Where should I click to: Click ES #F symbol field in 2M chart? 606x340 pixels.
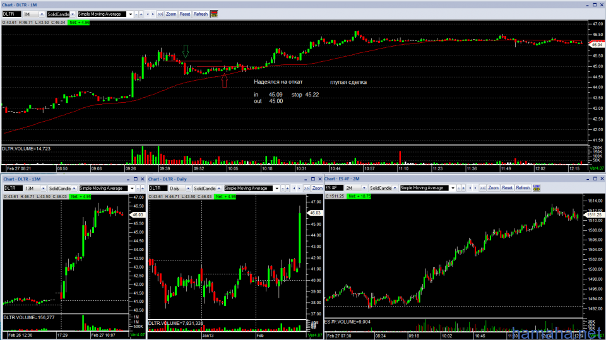point(334,188)
